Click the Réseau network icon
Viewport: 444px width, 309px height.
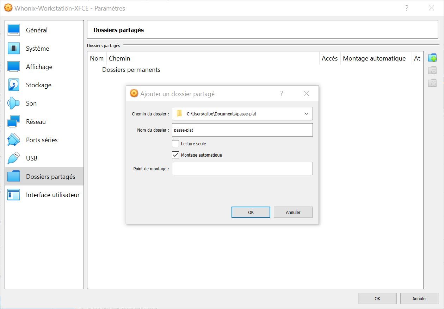click(14, 122)
